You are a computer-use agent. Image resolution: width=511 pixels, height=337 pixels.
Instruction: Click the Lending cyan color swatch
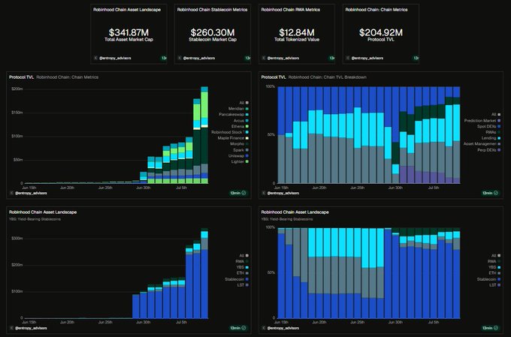point(499,138)
